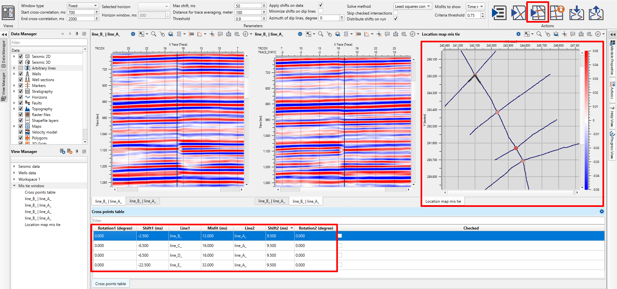This screenshot has width=617, height=289.
Task: Open the Solve method dropdown
Action: coord(413,6)
